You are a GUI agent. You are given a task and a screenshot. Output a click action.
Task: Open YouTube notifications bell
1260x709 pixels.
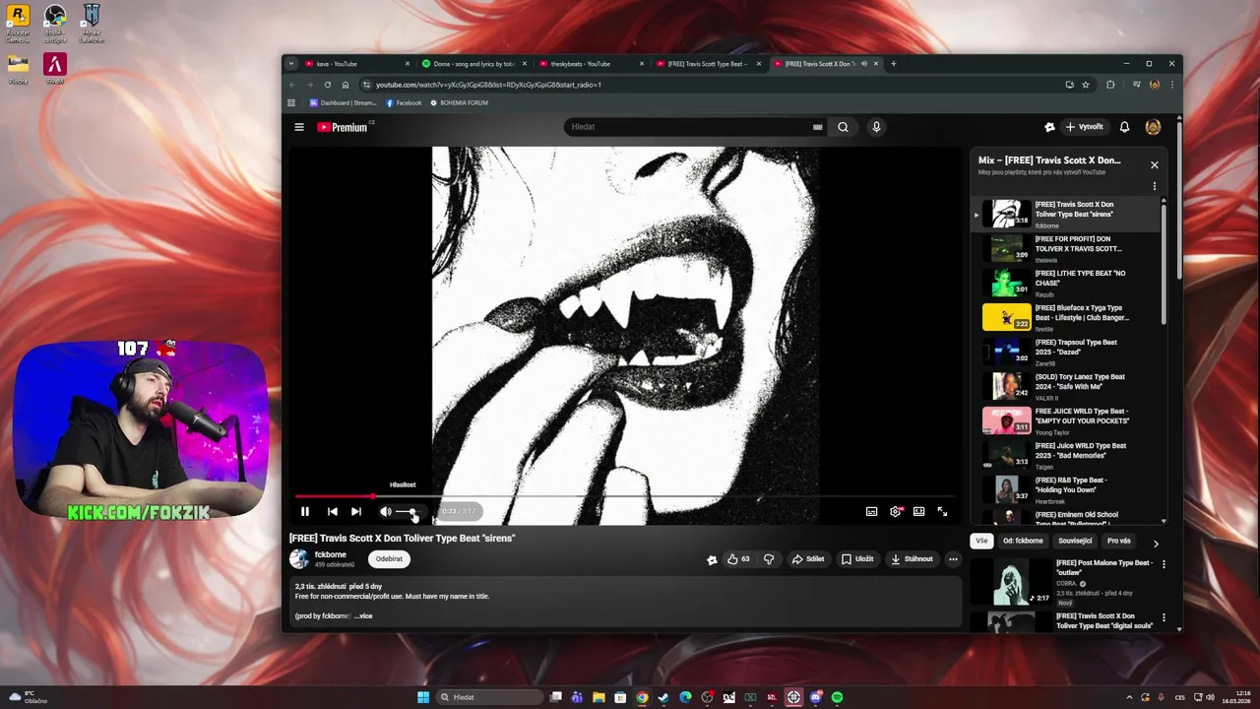tap(1124, 127)
